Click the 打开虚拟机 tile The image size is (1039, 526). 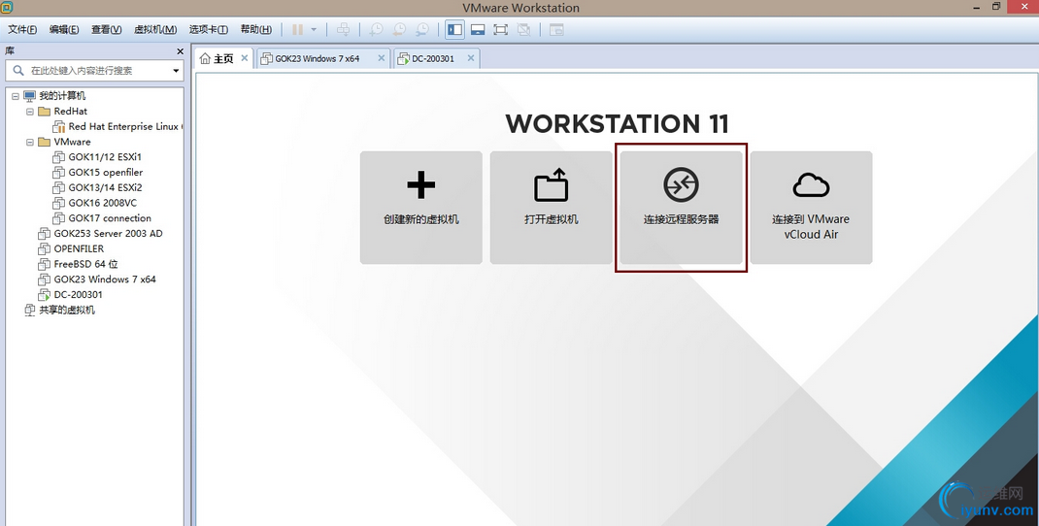[x=552, y=208]
